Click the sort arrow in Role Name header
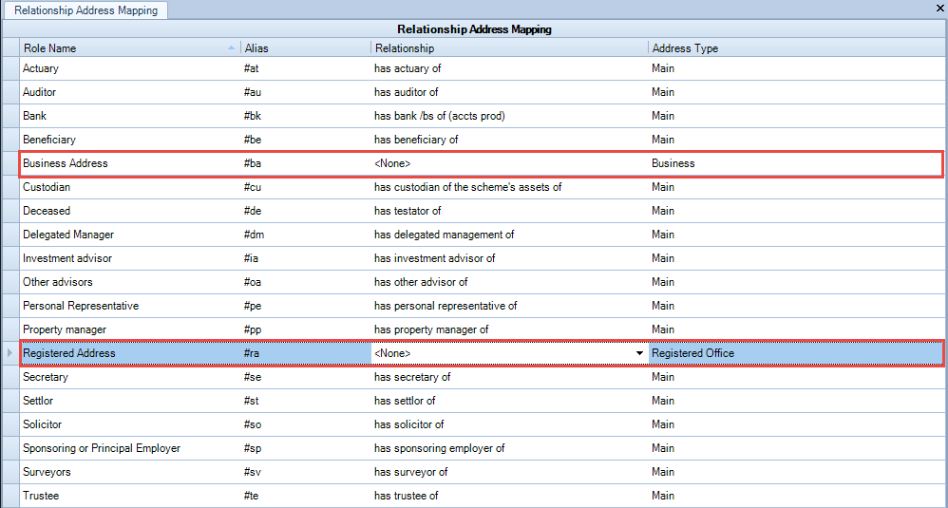The image size is (948, 508). [231, 47]
